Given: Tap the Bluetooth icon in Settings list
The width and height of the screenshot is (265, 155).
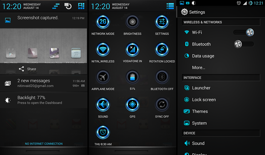Looking at the screenshot, I should coord(187,44).
